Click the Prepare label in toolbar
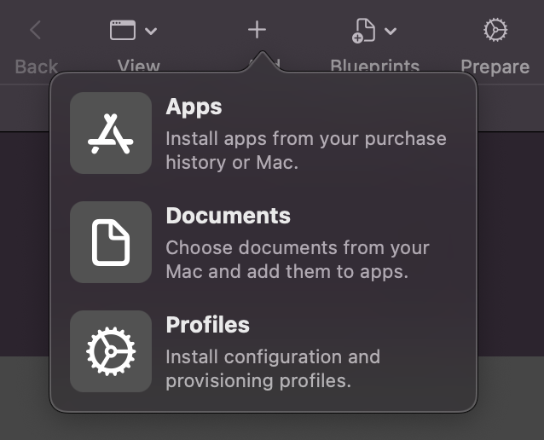 coord(495,67)
